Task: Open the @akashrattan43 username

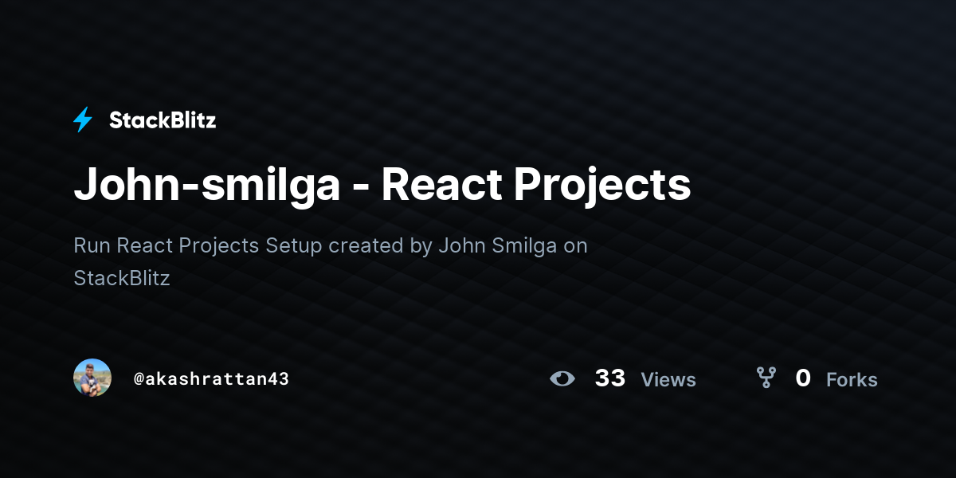Action: coord(211,379)
